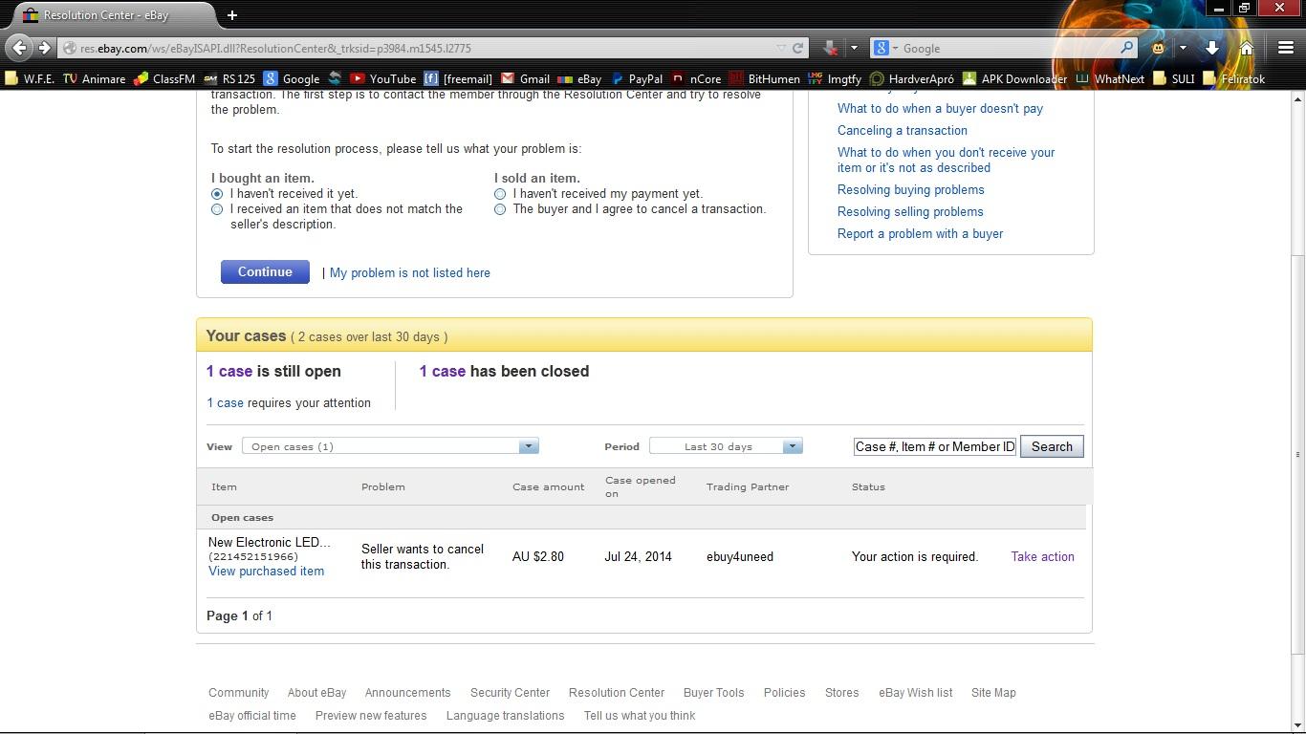This screenshot has width=1306, height=734.
Task: Go back with the browser back arrow
Action: tap(20, 48)
